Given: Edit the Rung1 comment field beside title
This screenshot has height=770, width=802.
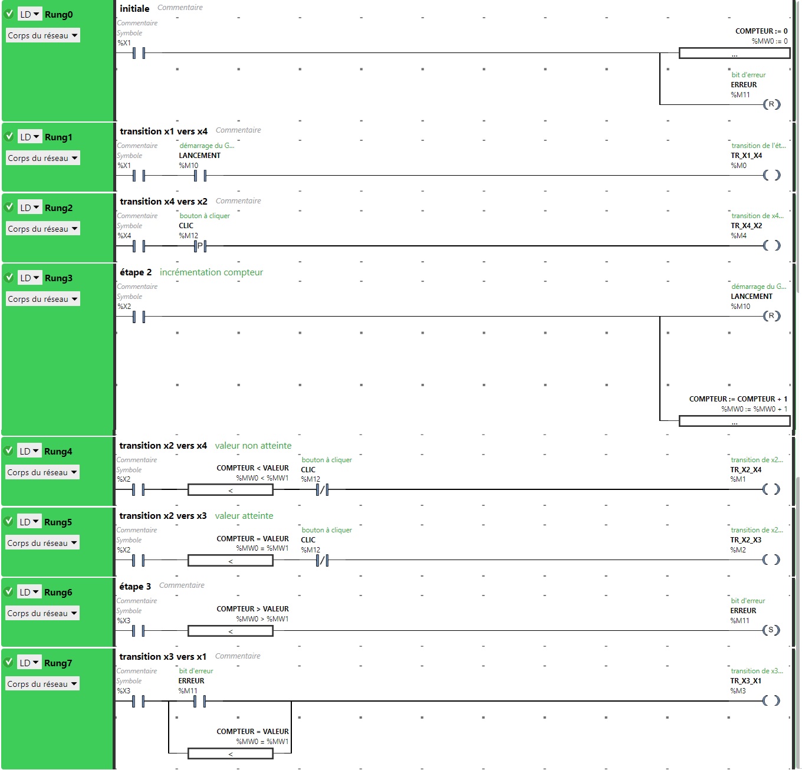Looking at the screenshot, I should coord(238,130).
